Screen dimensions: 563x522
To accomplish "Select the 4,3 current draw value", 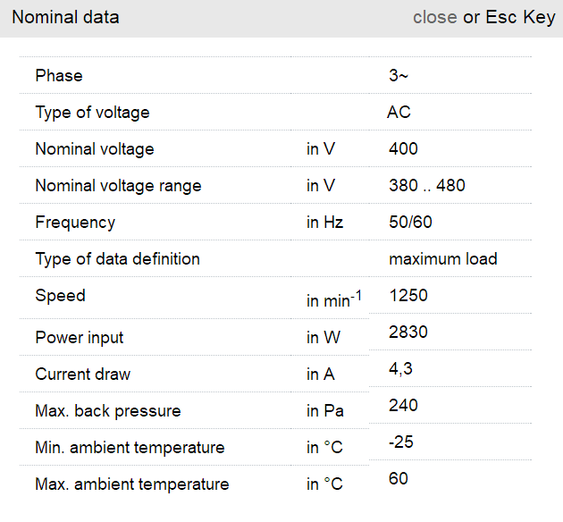I will 400,369.
